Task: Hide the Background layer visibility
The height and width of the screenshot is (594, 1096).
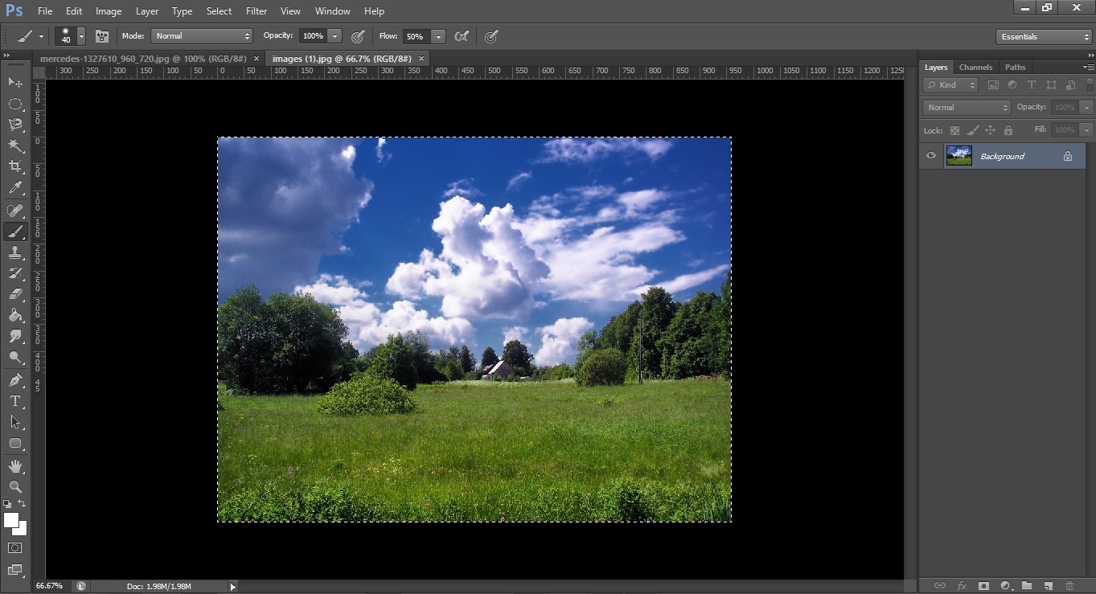Action: [930, 156]
